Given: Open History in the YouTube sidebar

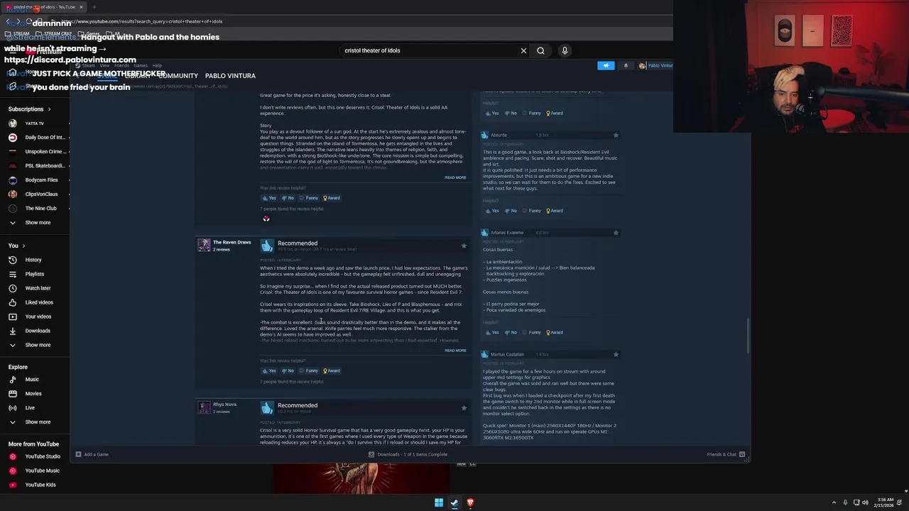Looking at the screenshot, I should coord(34,260).
